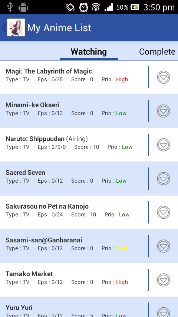Expand Sasami-san@Ganbaranai action arrow

(164, 246)
